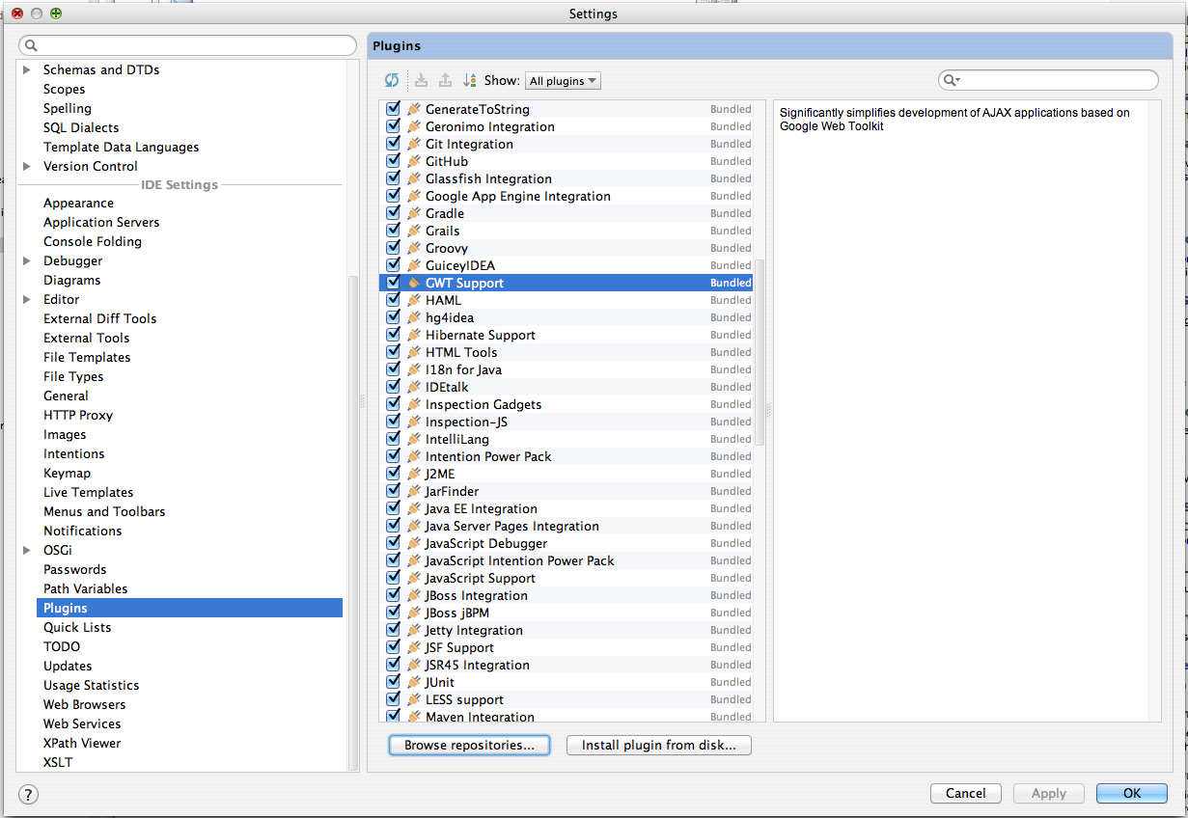Viewport: 1188px width, 818px height.
Task: Click the Jetty Integration plugin icon
Action: click(x=414, y=630)
